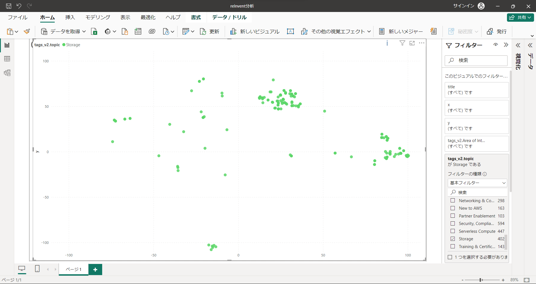
Task: Expand the その他の視覚エフェクト dropdown
Action: (369, 31)
